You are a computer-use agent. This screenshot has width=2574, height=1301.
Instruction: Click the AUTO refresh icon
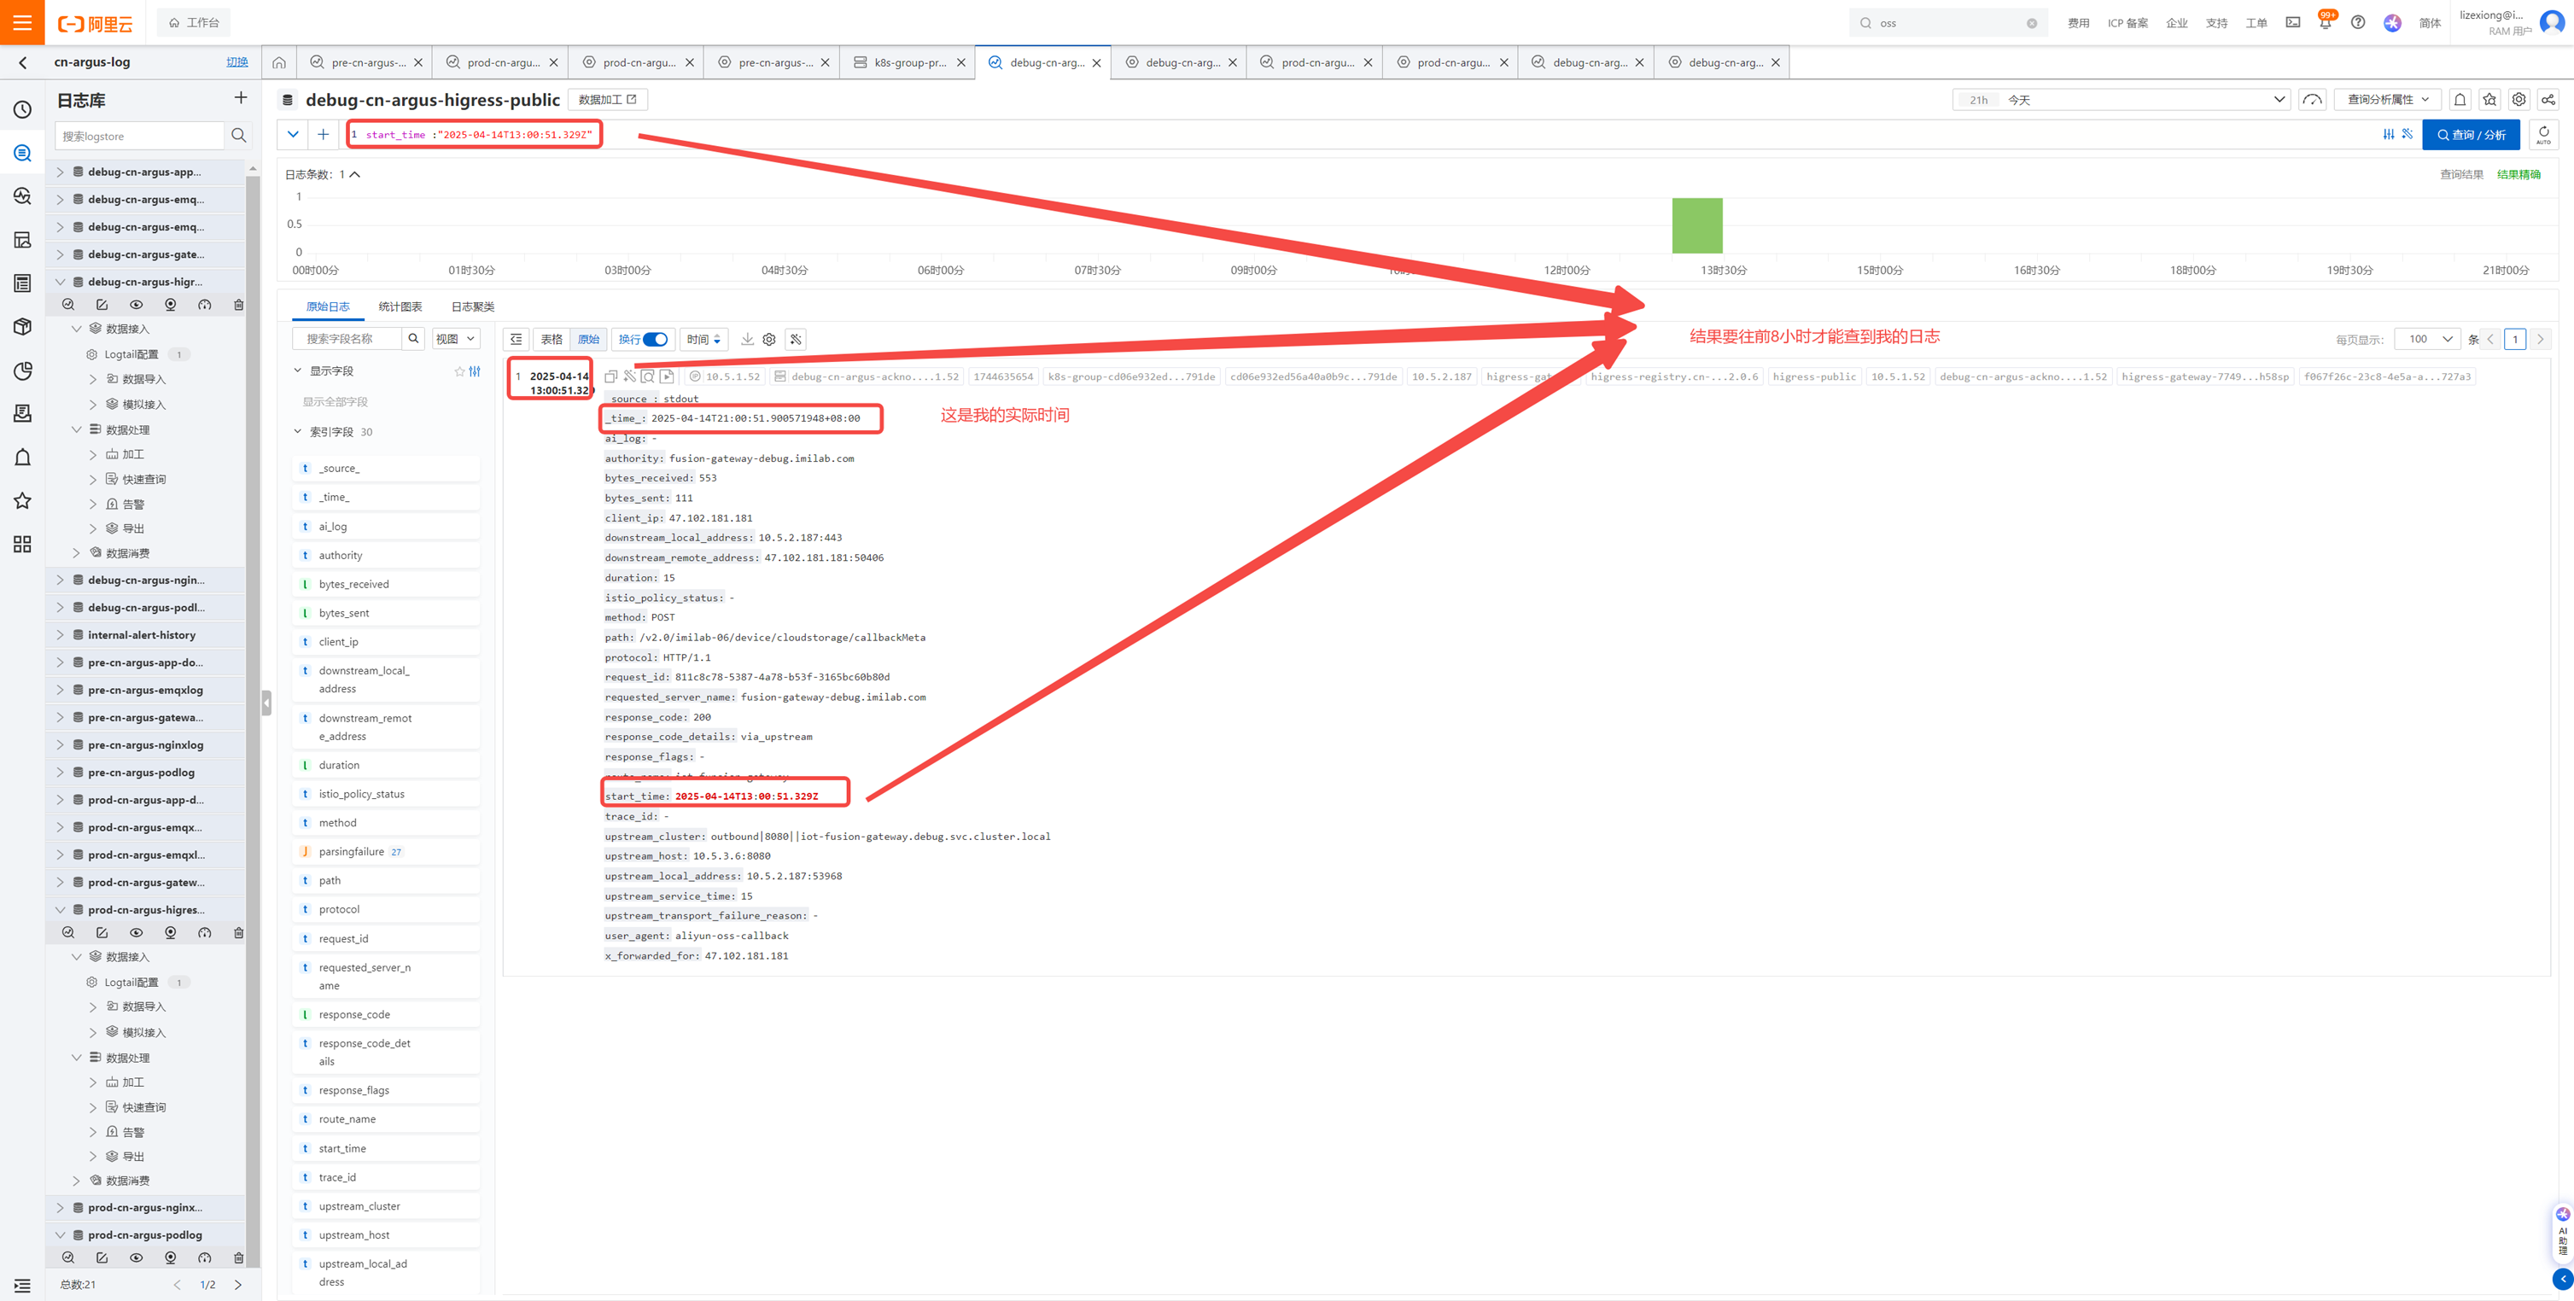(x=2543, y=135)
